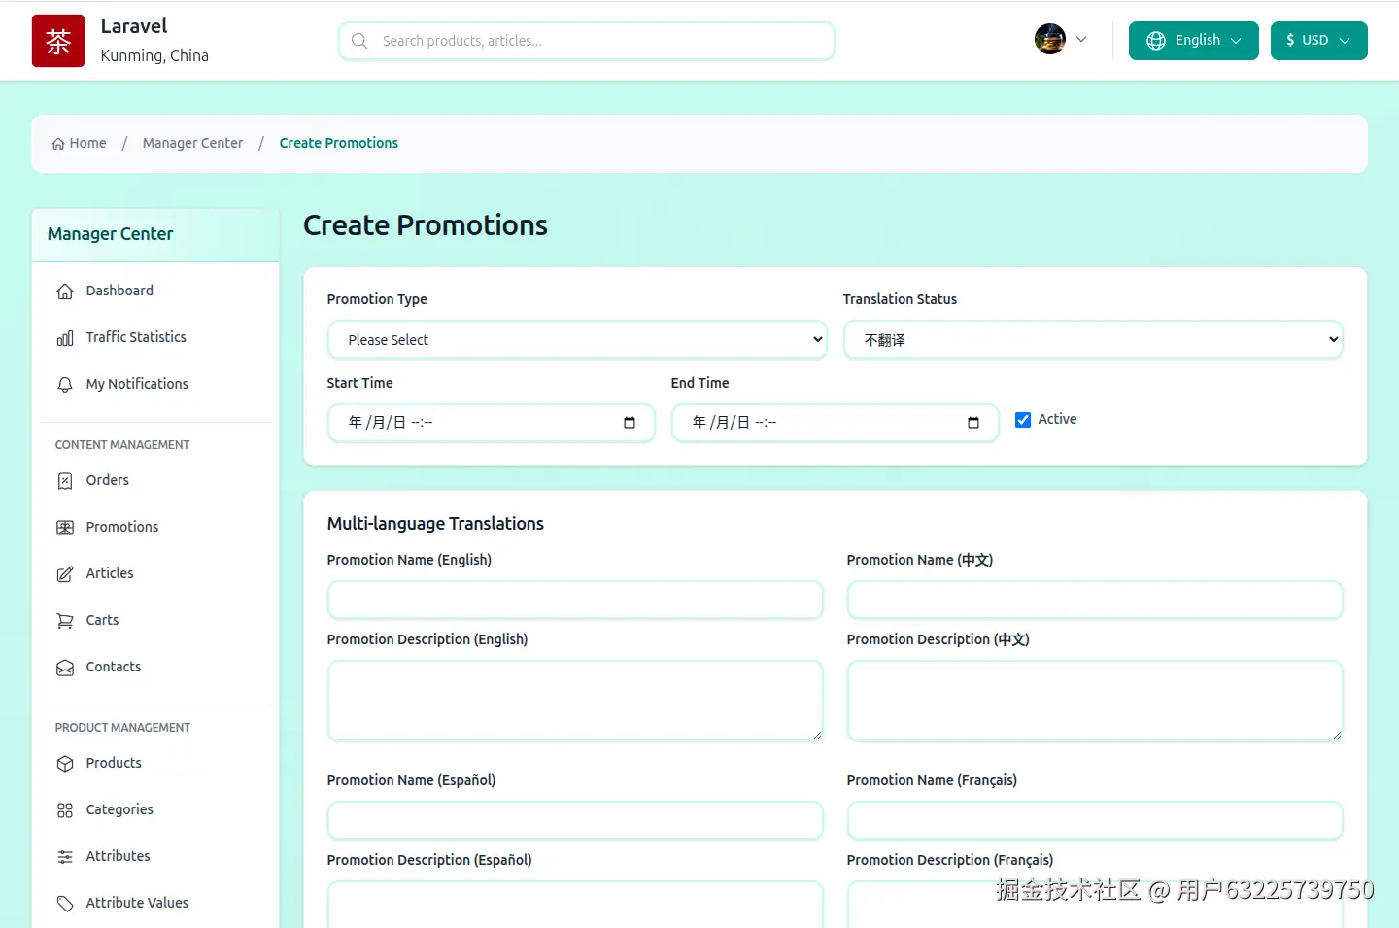Click the My Notifications bell icon
Screen dimensions: 1399x928
(x=65, y=385)
